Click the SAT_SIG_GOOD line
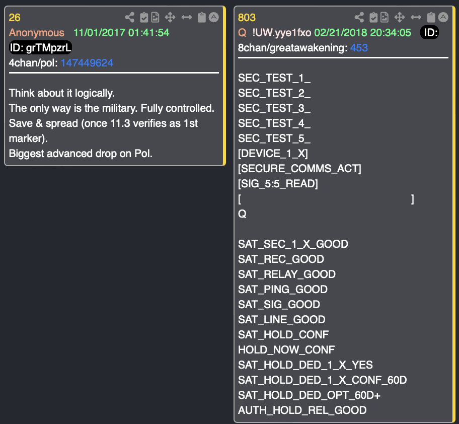The image size is (459, 424). [x=279, y=305]
